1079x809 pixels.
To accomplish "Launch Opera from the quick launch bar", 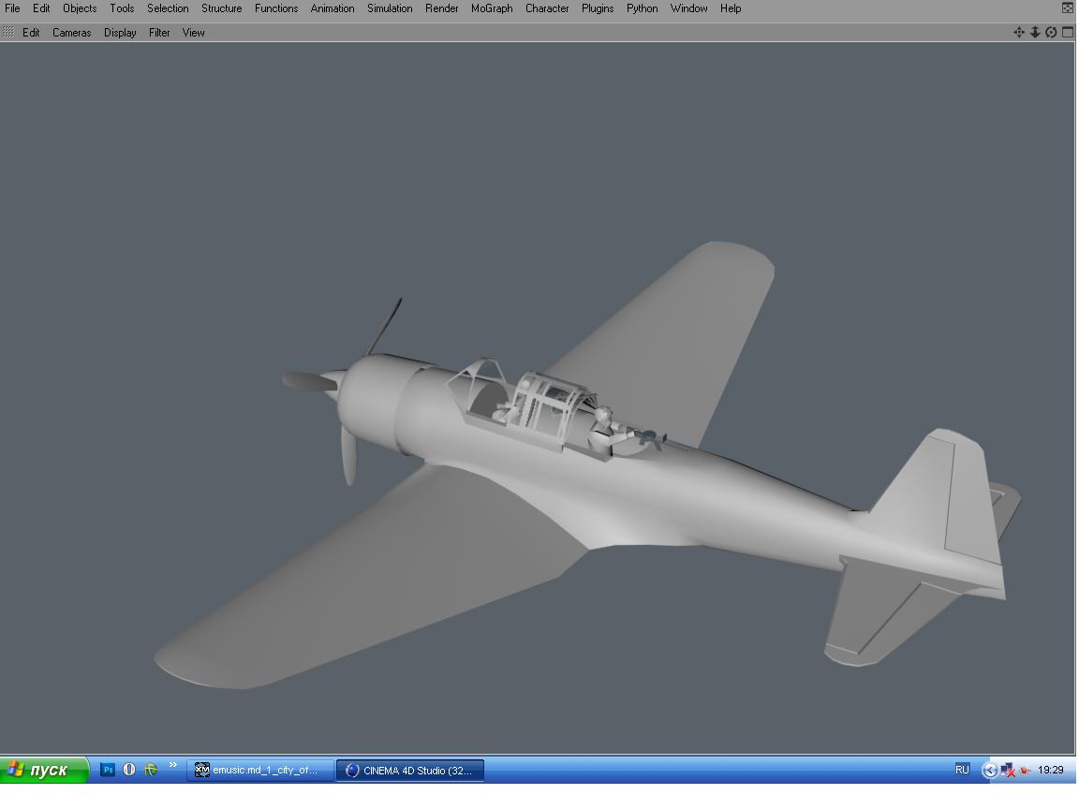I will 129,770.
